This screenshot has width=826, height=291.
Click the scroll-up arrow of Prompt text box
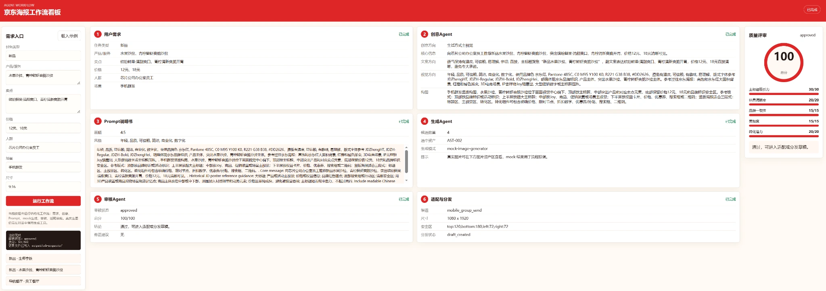click(406, 147)
